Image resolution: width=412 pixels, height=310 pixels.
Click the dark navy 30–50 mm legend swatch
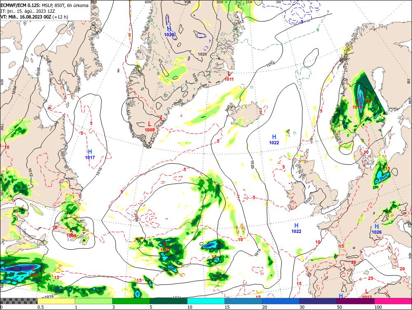(x=318, y=301)
